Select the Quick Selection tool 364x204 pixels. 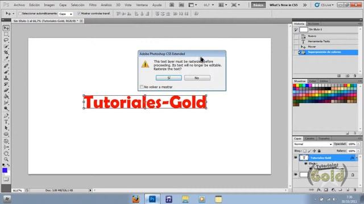pos(6,46)
